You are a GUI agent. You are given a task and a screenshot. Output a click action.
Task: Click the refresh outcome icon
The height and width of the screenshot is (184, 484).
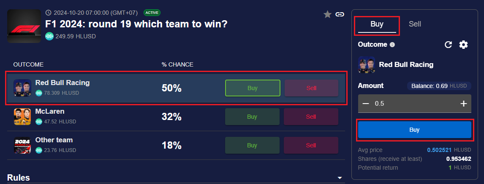pyautogui.click(x=449, y=45)
